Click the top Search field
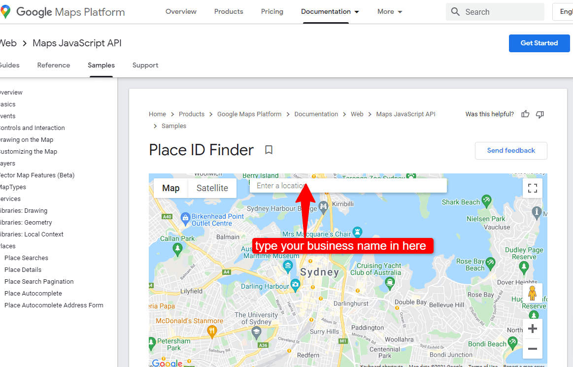 pyautogui.click(x=495, y=12)
